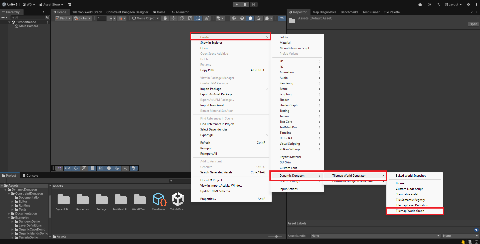Toggle the Hierarchy panel lock
This screenshot has width=480, height=244.
pyautogui.click(x=43, y=12)
